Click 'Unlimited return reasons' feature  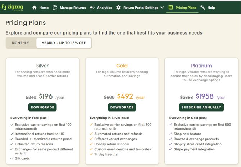coord(34,144)
